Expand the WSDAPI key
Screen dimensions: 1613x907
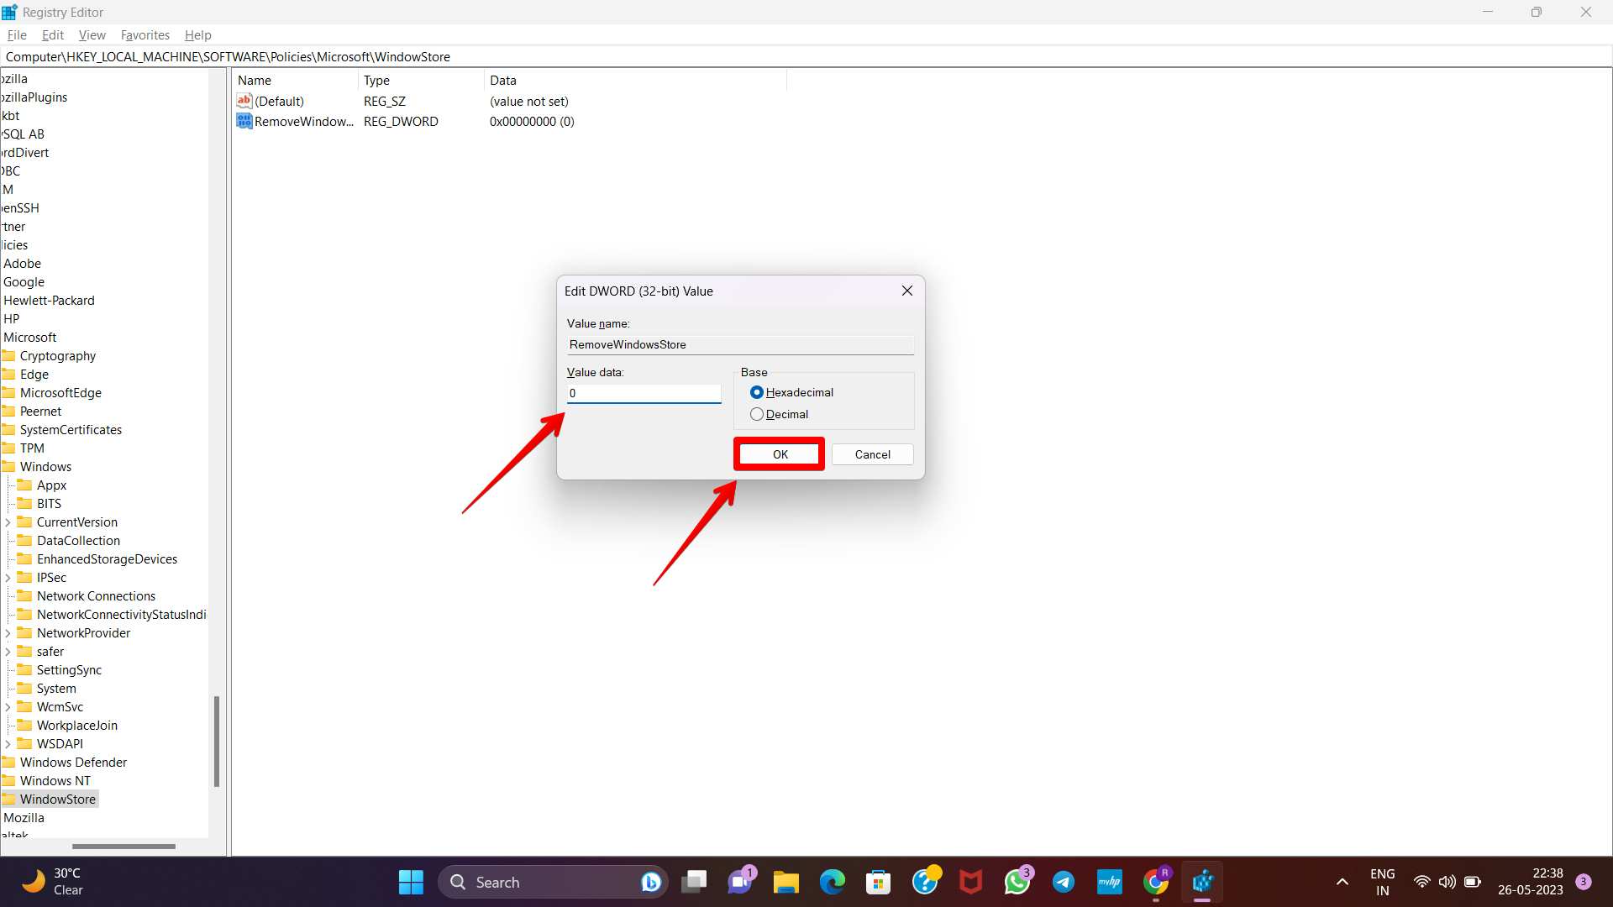8,744
